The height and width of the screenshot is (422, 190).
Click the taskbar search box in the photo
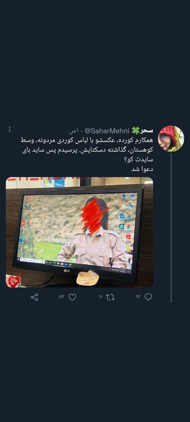[33, 261]
